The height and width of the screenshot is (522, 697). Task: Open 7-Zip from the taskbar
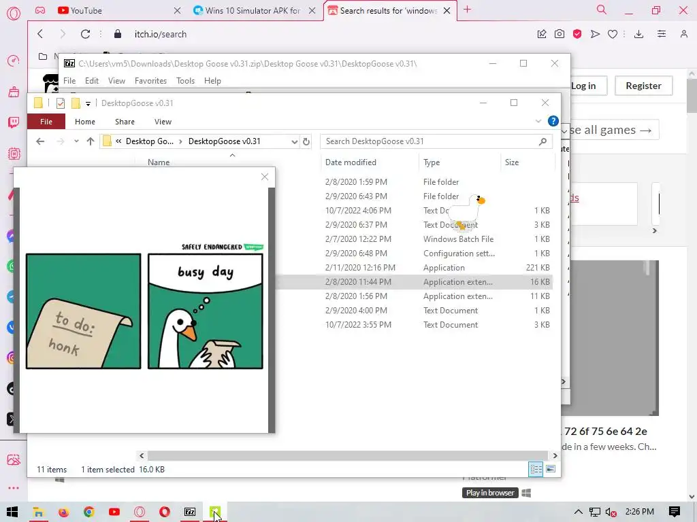190,512
